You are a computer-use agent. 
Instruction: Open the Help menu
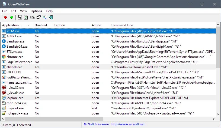coord(49,11)
